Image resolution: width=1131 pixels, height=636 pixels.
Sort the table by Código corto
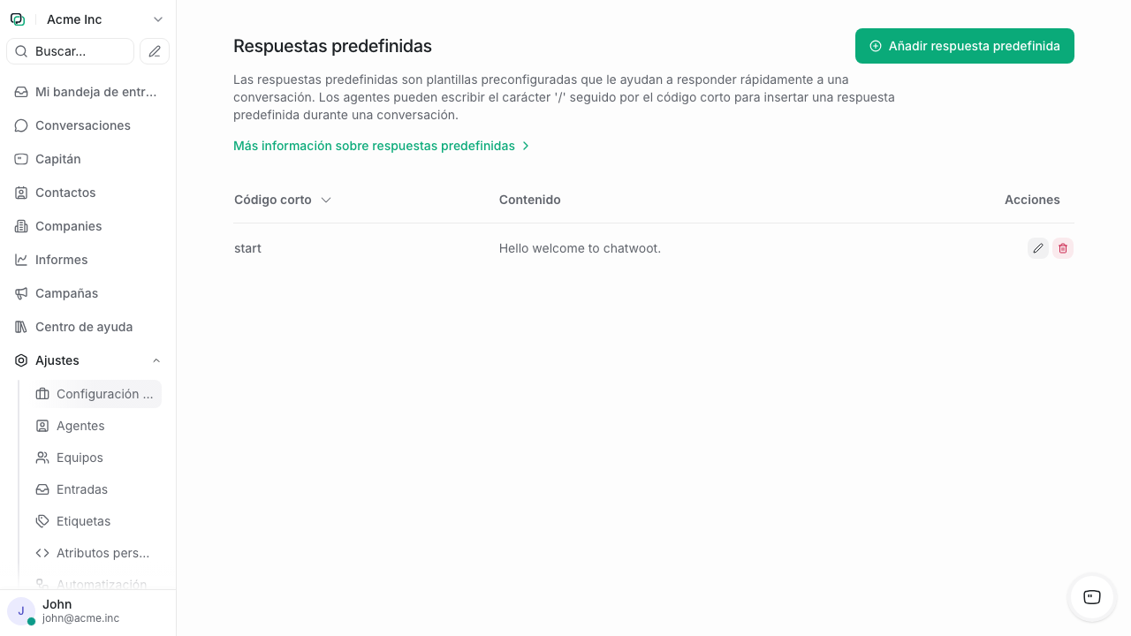[282, 200]
